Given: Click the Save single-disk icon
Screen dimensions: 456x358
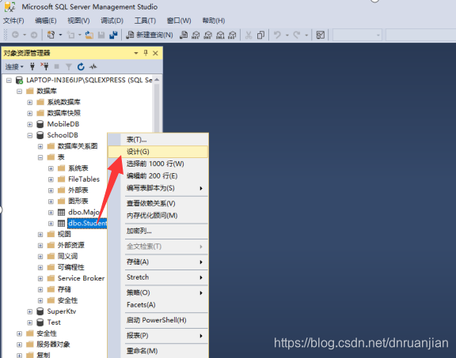Looking at the screenshot, I should (x=101, y=35).
